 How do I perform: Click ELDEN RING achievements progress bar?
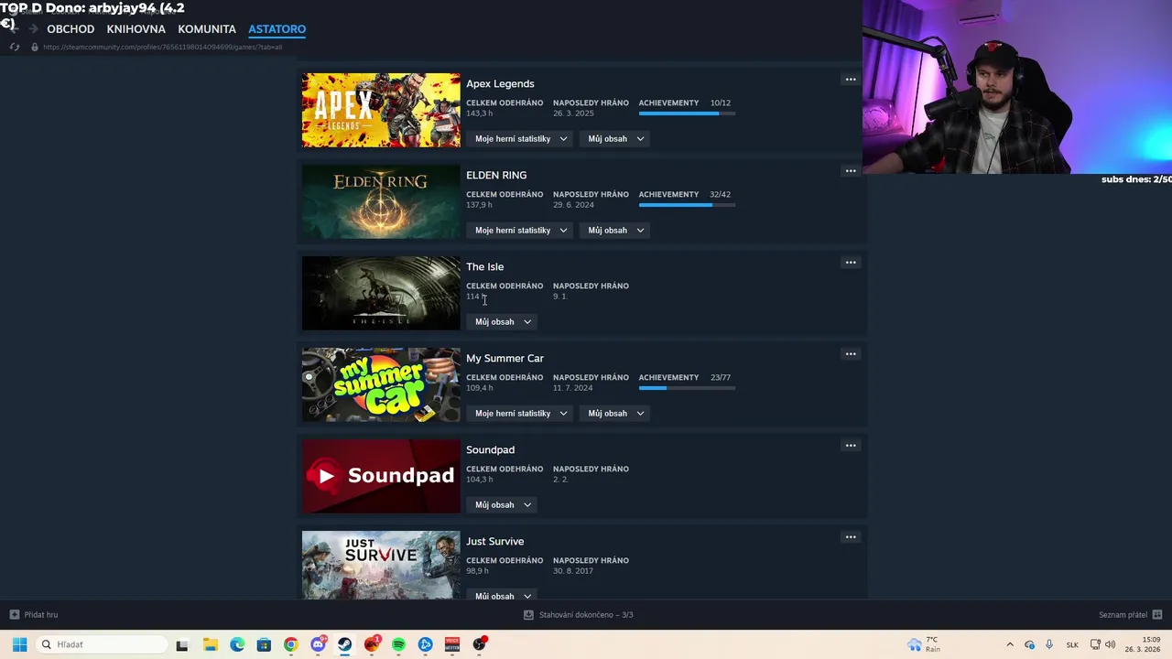click(687, 205)
